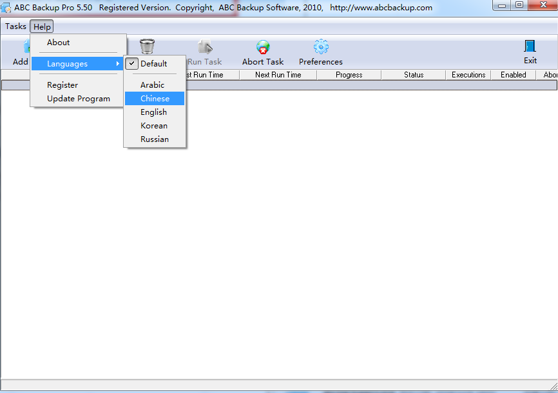
Task: Switch language to Chinese
Action: pyautogui.click(x=155, y=99)
